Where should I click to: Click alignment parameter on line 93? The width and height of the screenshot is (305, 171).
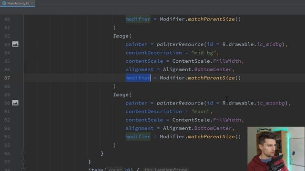click(x=140, y=128)
